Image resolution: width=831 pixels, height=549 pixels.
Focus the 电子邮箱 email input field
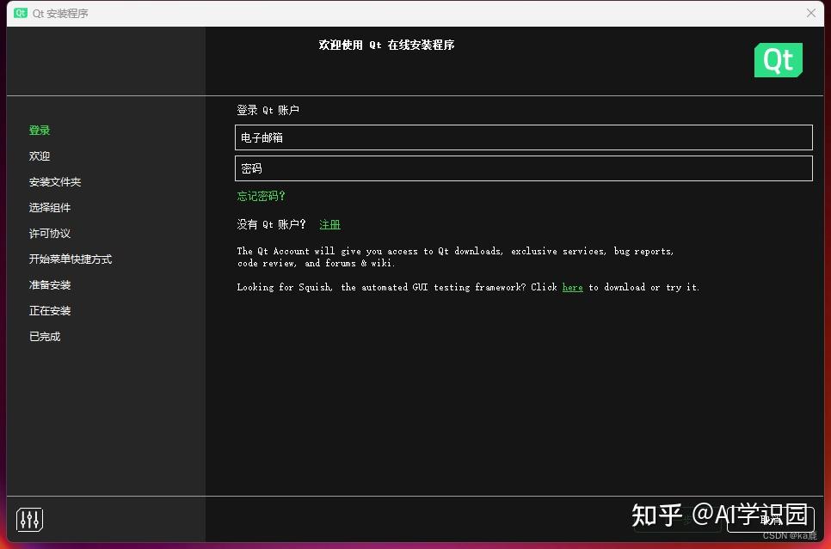click(x=523, y=137)
